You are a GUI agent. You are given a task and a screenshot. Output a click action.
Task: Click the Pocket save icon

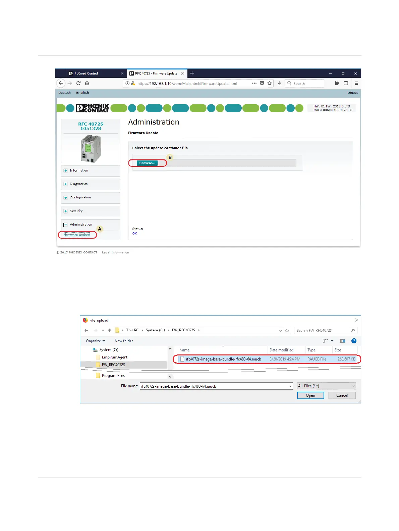pyautogui.click(x=262, y=83)
